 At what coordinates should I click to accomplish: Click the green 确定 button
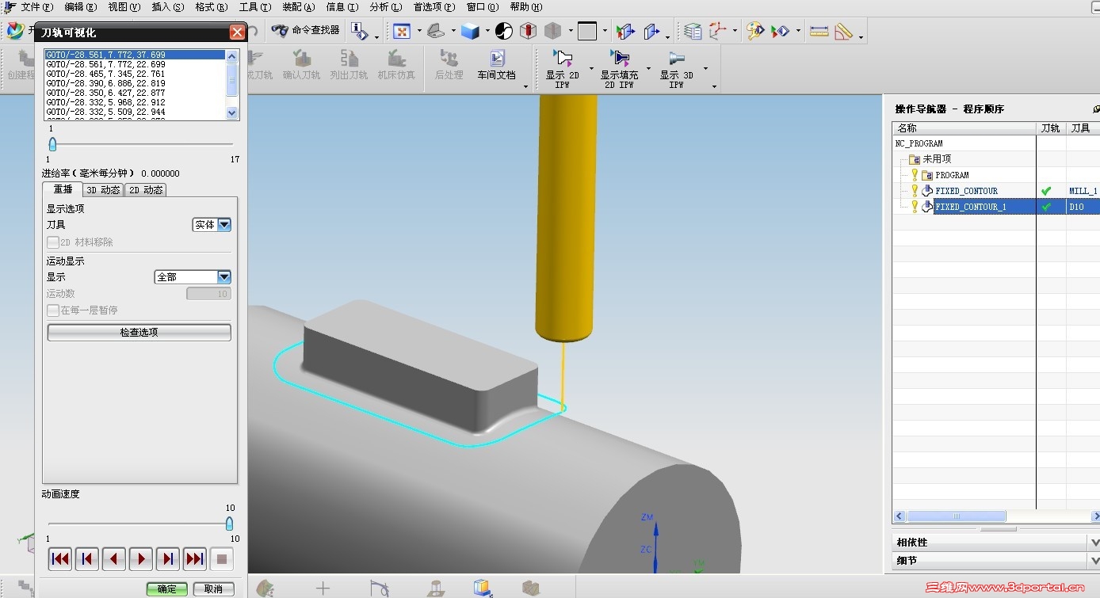coord(166,588)
